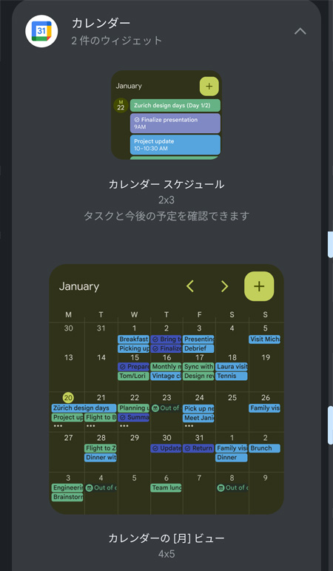Click the large plus button in month widget

(259, 286)
